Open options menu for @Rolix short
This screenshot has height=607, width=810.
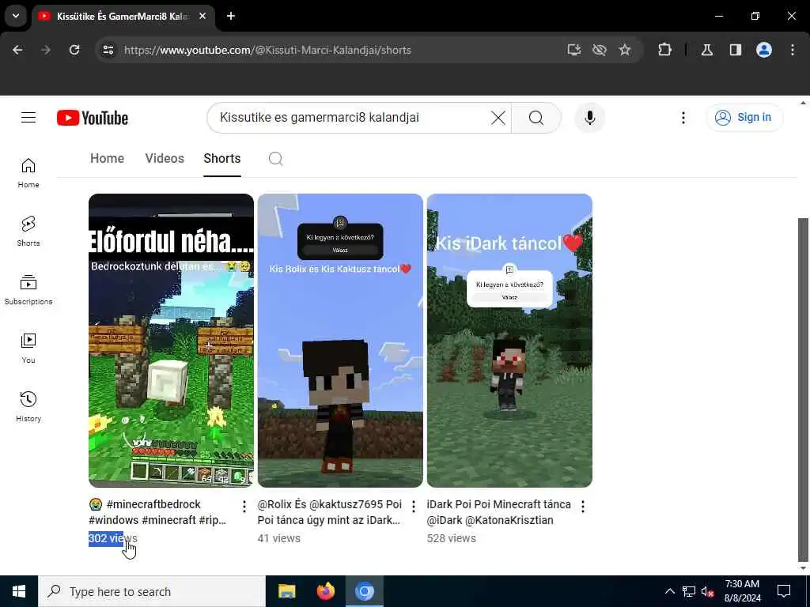pyautogui.click(x=413, y=507)
